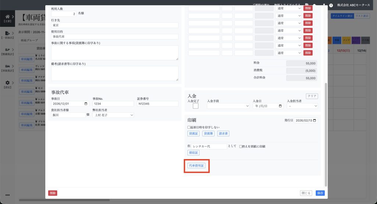Viewport: 377px width, 204px height.
Task: Click the home icon in the left sidebar
Action: tap(7, 17)
